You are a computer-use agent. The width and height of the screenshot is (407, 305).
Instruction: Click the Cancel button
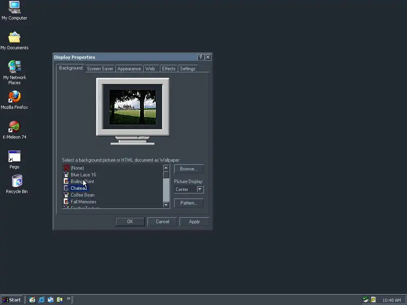162,222
